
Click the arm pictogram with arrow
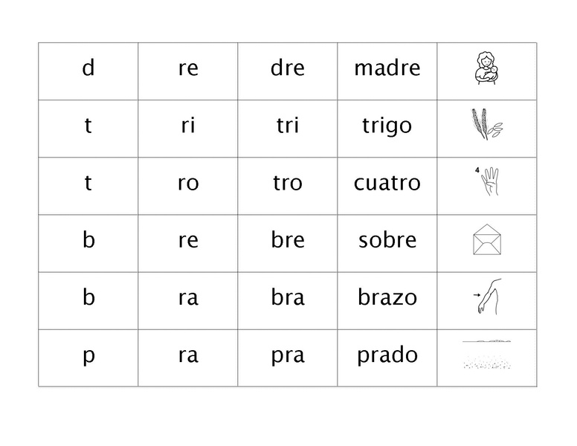[x=487, y=297]
